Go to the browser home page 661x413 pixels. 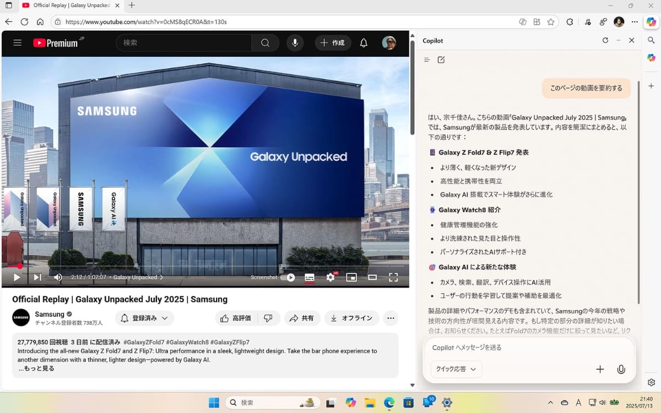click(x=40, y=22)
